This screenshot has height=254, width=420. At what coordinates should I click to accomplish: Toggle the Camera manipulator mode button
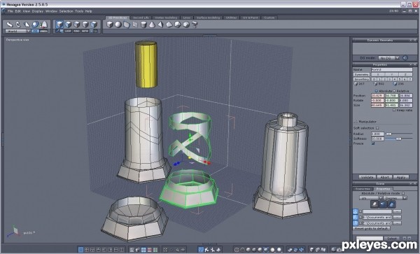[x=43, y=31]
